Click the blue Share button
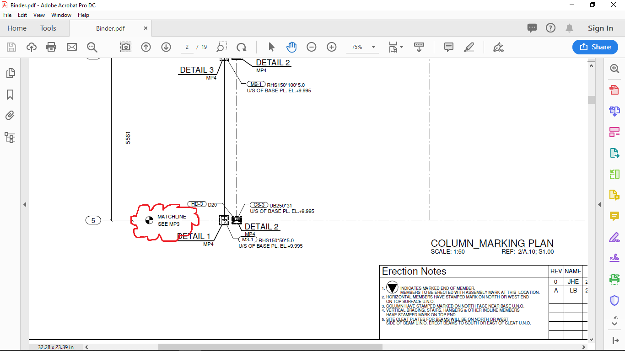Screen dimensions: 625x351 point(595,47)
